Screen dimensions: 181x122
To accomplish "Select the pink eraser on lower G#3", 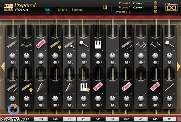I will tap(127, 87).
